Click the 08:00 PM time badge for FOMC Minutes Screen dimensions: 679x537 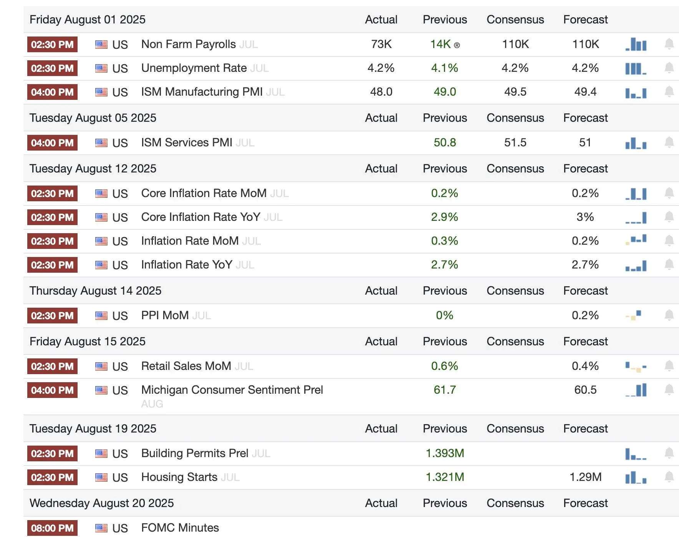(x=52, y=528)
